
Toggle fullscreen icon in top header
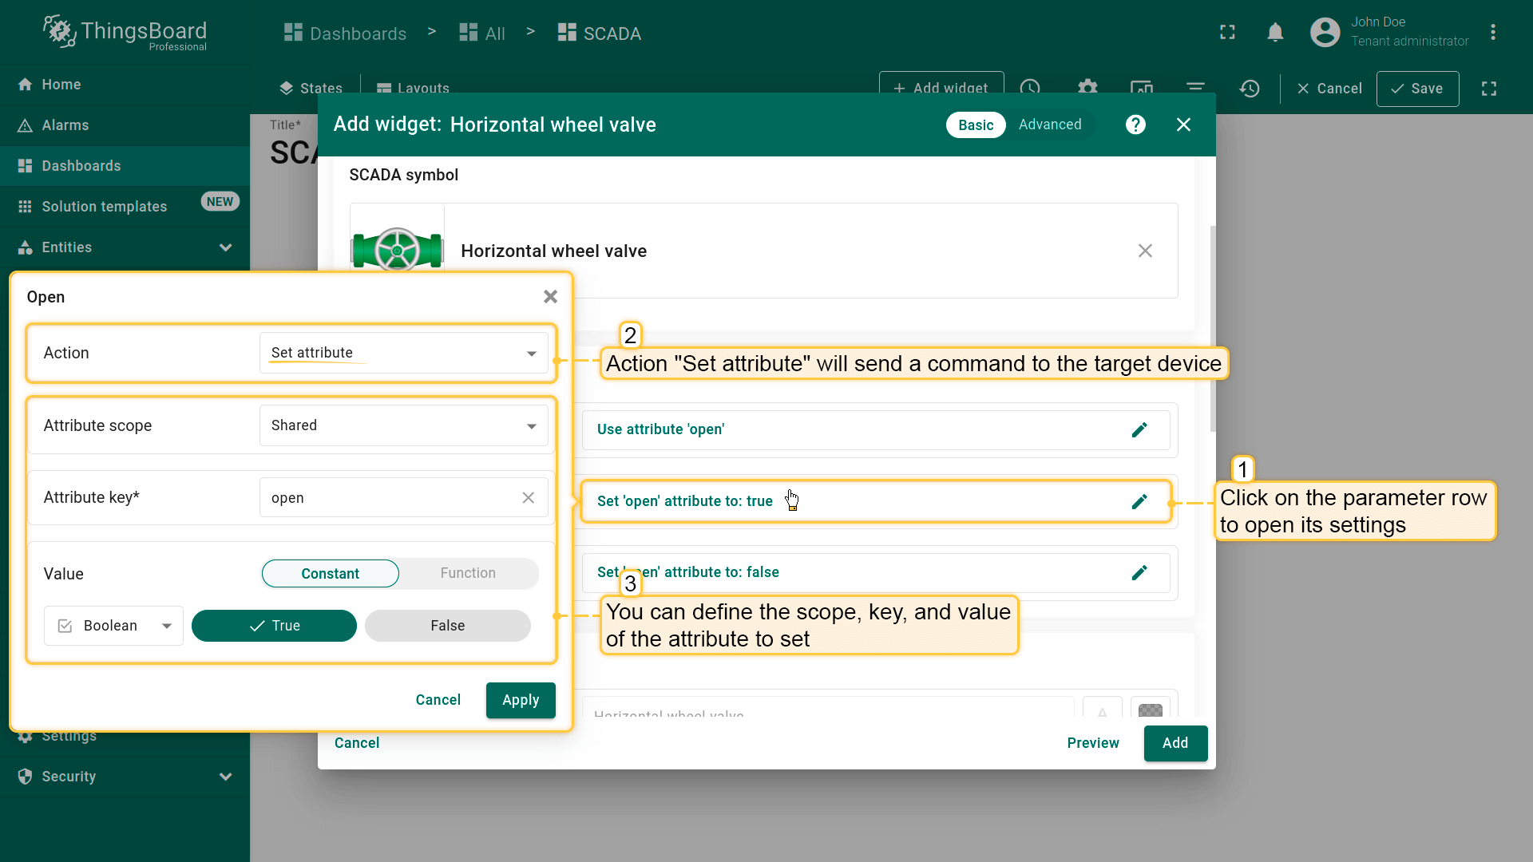[x=1227, y=33]
